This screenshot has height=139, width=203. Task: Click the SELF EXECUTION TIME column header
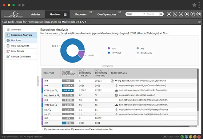pos(85,73)
